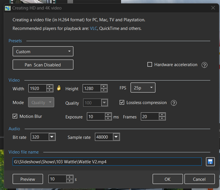Expand the Sample rate 48000 dropdown

click(116, 137)
